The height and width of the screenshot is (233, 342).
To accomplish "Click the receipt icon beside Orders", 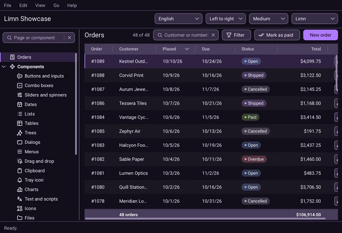I will pyautogui.click(x=12, y=57).
